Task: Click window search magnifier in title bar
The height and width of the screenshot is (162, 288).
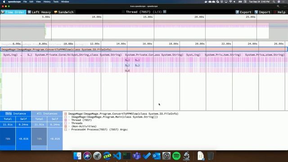Action: (278, 6)
